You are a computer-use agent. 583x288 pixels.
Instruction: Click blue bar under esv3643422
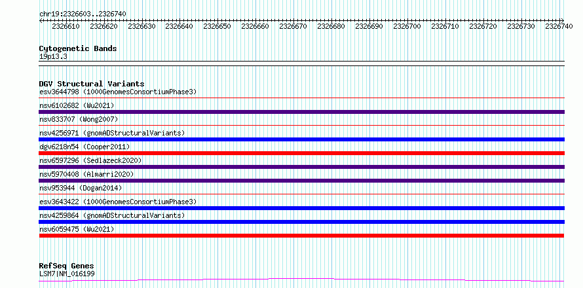[301, 208]
